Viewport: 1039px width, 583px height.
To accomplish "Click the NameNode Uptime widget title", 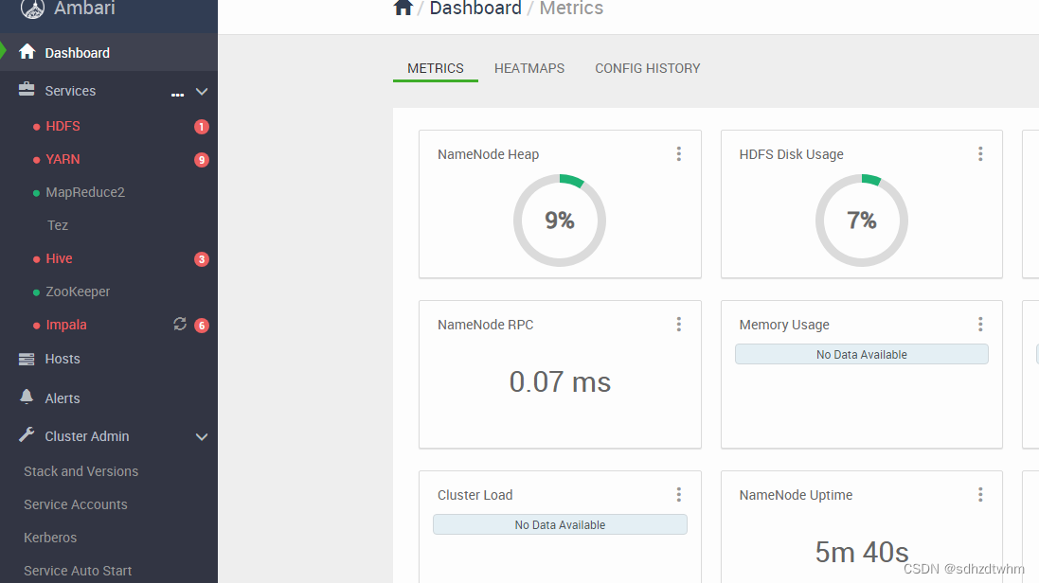I will [x=796, y=495].
